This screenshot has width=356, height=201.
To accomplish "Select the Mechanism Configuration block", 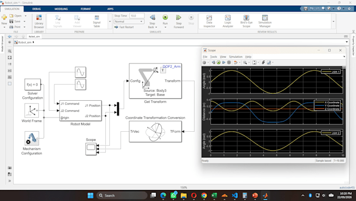I will pos(32,138).
